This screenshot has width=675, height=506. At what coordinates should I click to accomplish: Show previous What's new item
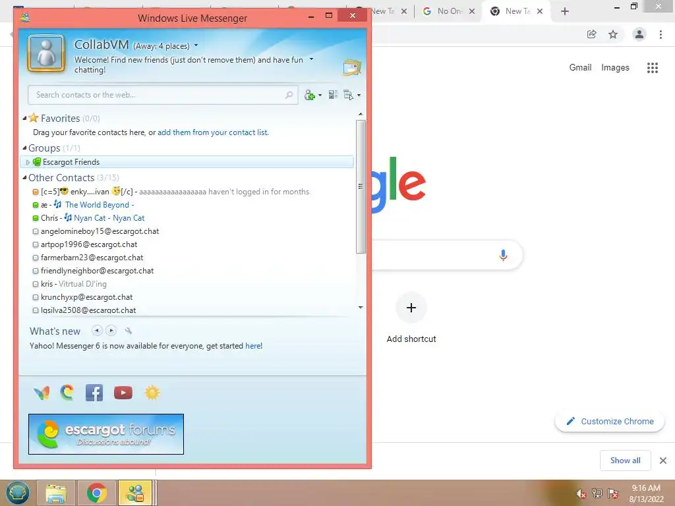(x=98, y=331)
